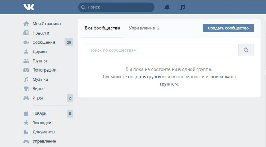Screen dimensions: 266x147
Task: Follow the создать группу link
Action: [145, 77]
